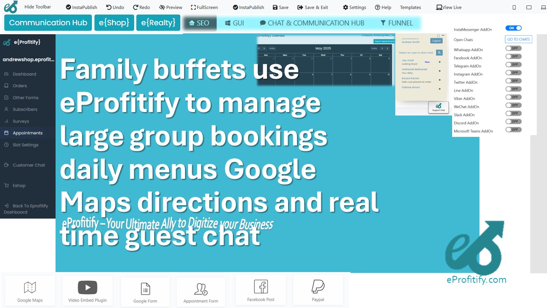Disable the InstaMessenger AddOn toggle
547x308 pixels.
click(x=514, y=28)
